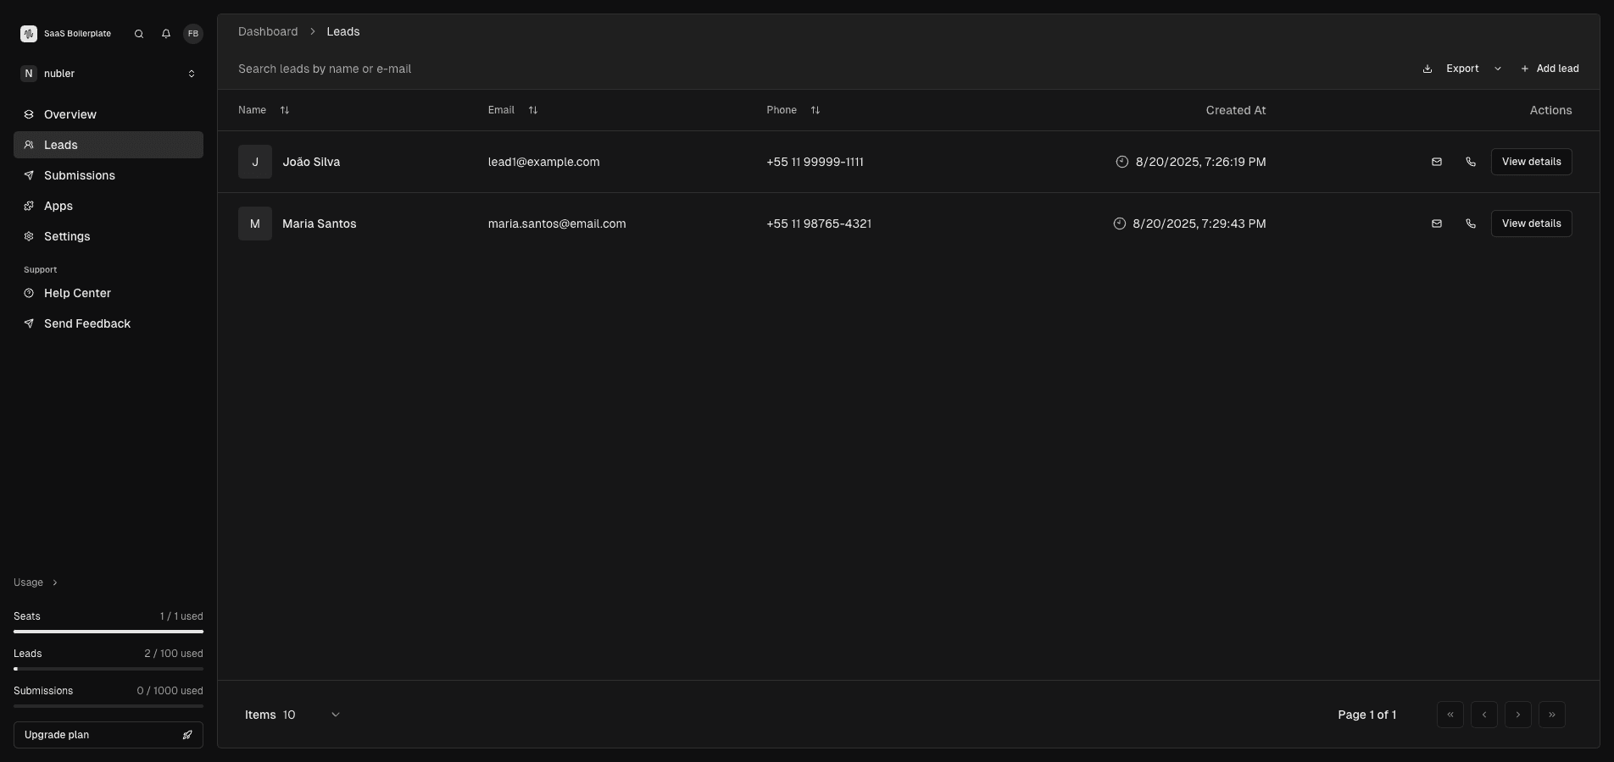Click the email icon on João Silva's row
1614x762 pixels.
click(1437, 162)
